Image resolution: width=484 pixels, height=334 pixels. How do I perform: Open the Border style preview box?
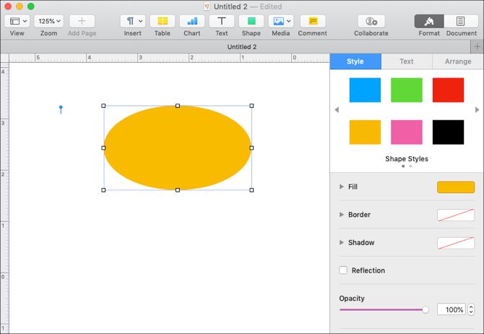(x=456, y=215)
